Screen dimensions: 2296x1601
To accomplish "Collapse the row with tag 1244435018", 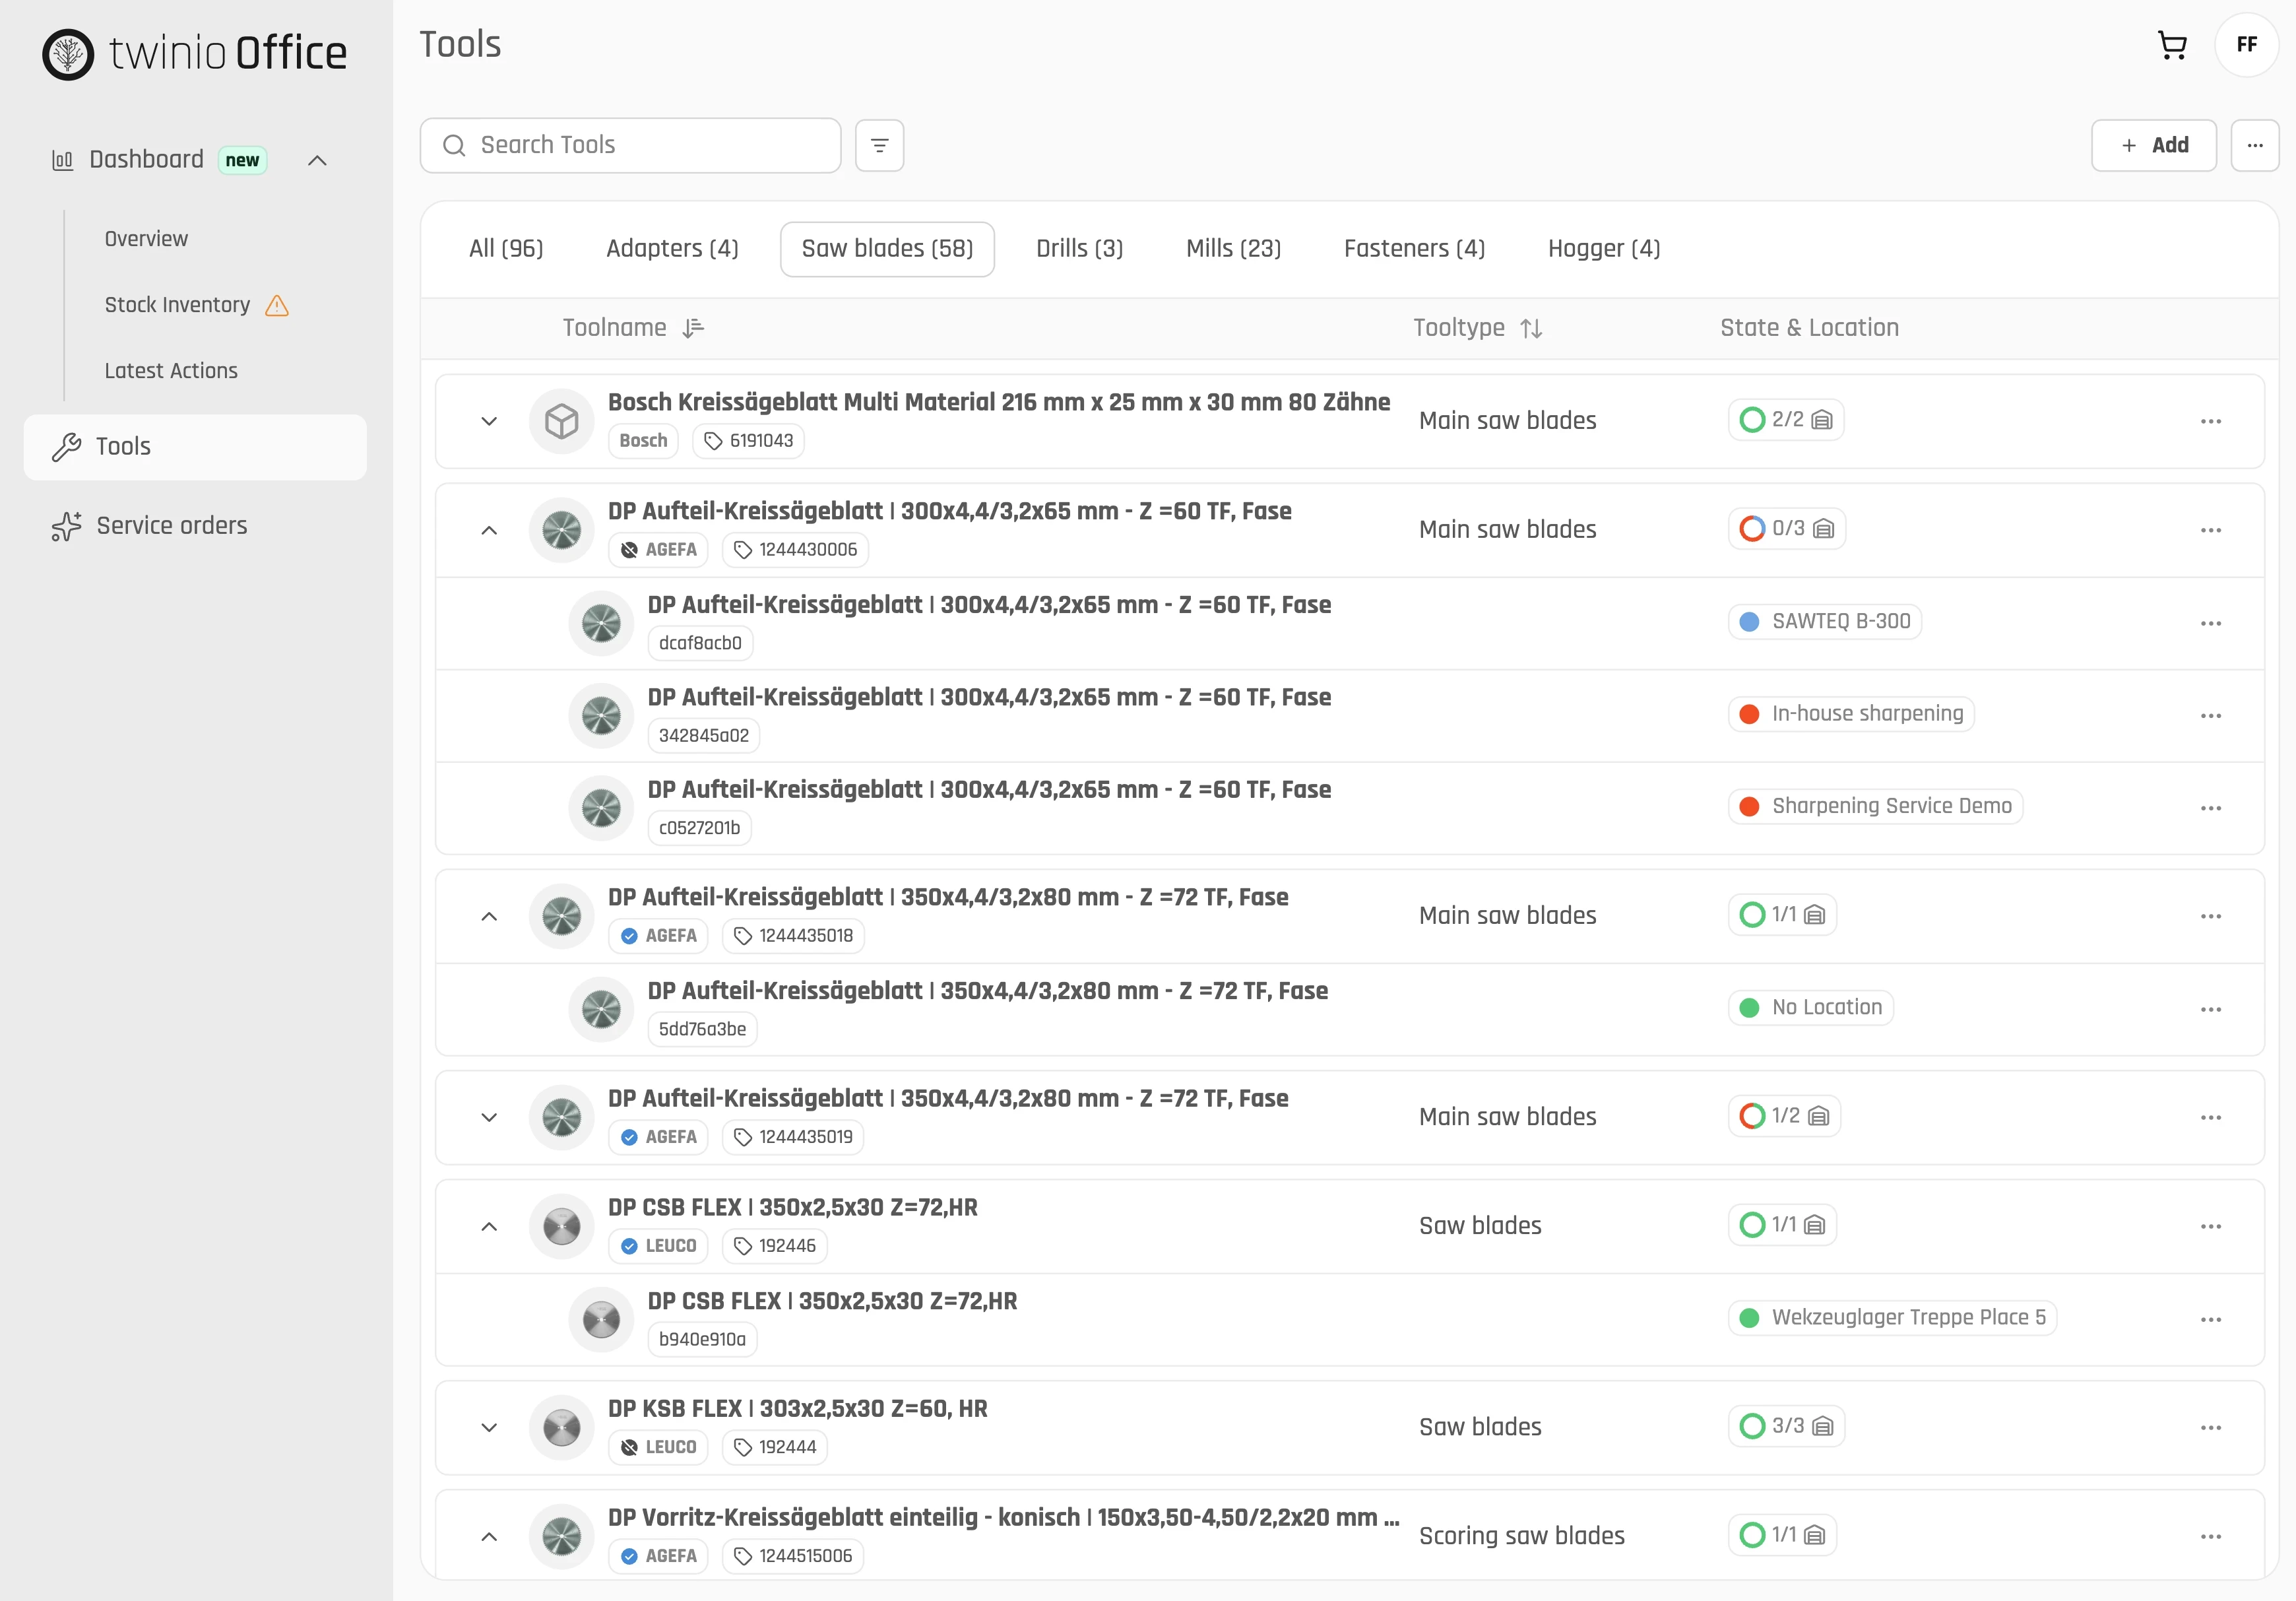I will point(489,916).
